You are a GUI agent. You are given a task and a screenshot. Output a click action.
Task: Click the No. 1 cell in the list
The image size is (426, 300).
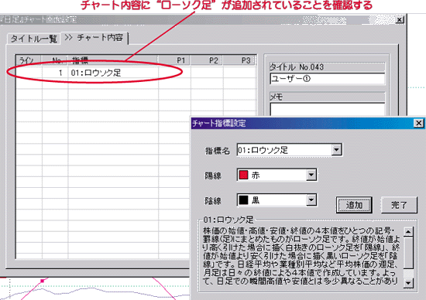pyautogui.click(x=55, y=73)
